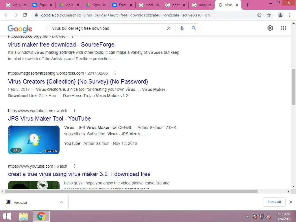
Task: Show all downloads
Action: tap(274, 202)
